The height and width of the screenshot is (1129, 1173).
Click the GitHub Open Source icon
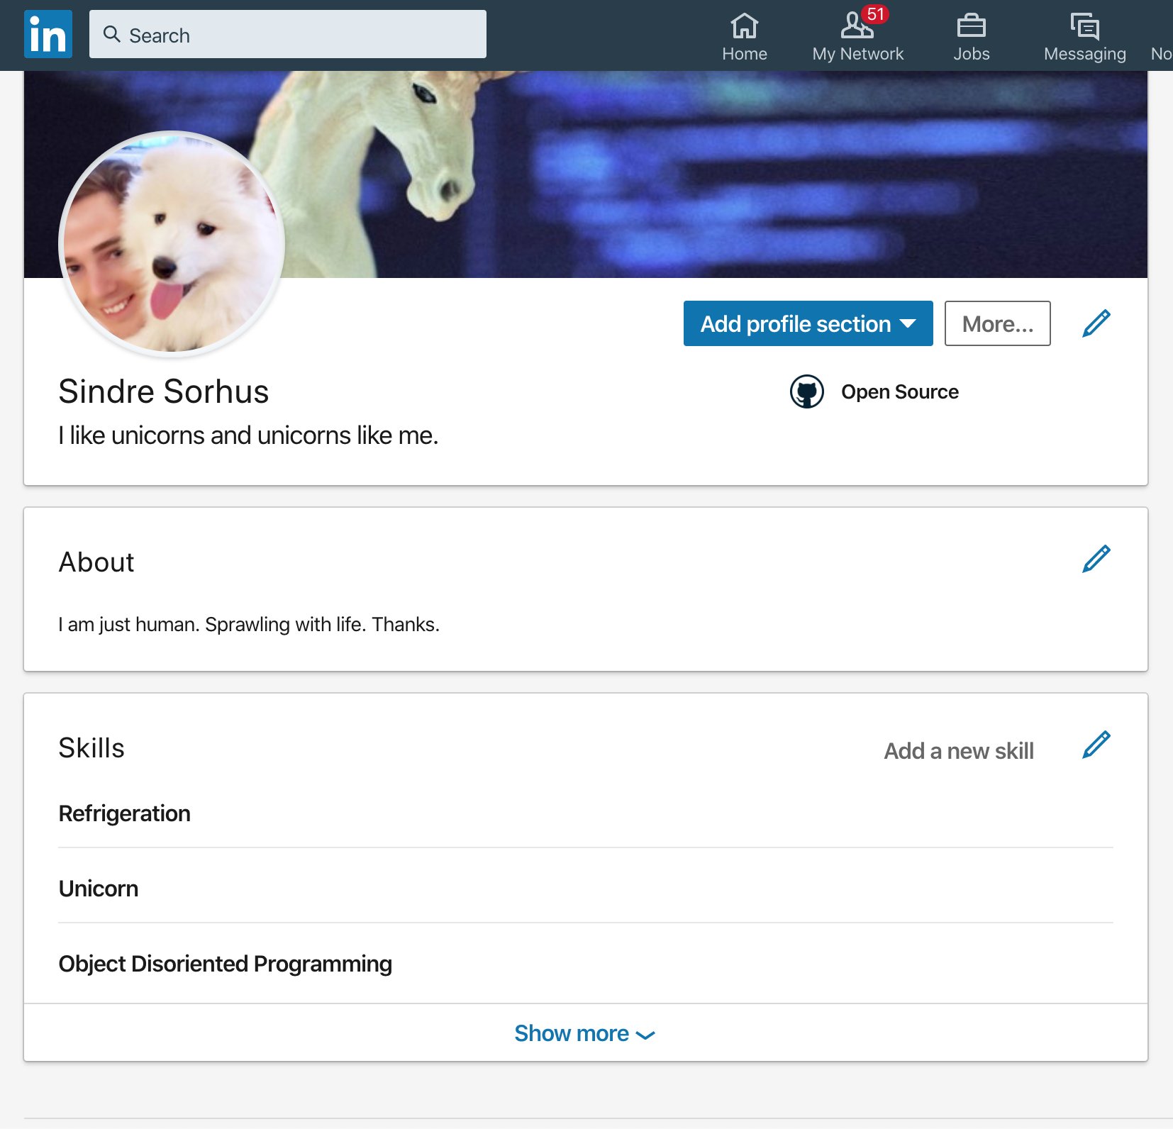[x=806, y=391]
